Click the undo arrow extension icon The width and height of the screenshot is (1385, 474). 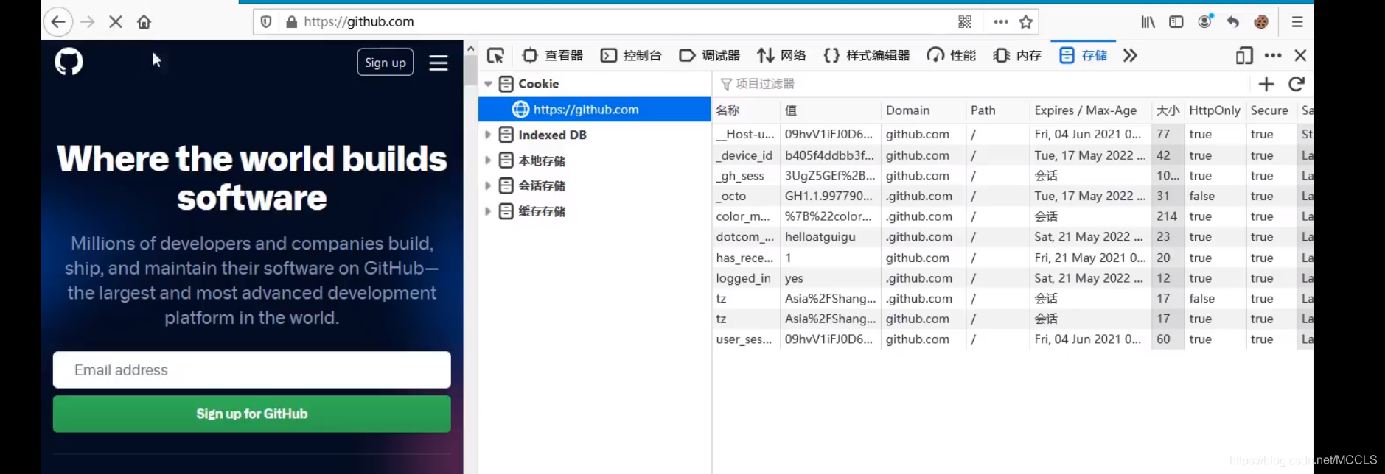1233,22
